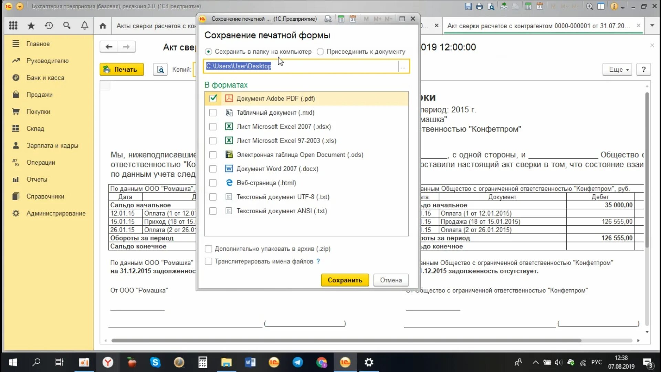
Task: Select Присоединить к документу radio option
Action: (x=321, y=52)
